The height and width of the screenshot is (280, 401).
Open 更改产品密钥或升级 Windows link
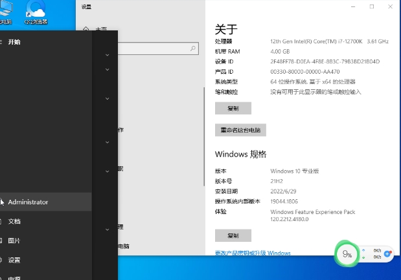[x=253, y=253]
